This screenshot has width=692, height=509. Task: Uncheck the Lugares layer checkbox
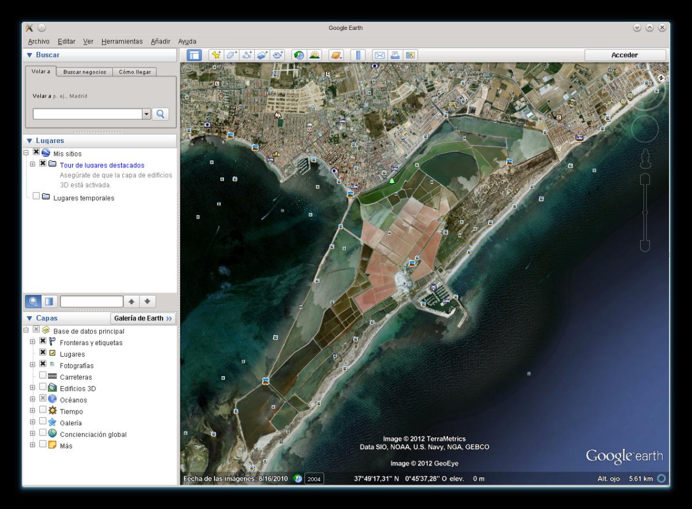click(43, 353)
